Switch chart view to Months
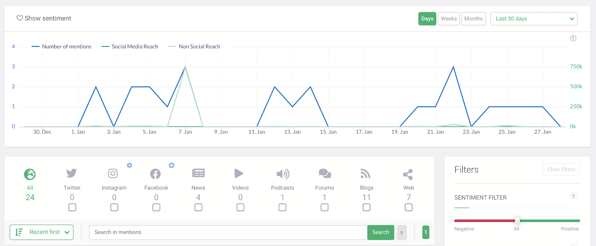This screenshot has height=246, width=596. (473, 19)
